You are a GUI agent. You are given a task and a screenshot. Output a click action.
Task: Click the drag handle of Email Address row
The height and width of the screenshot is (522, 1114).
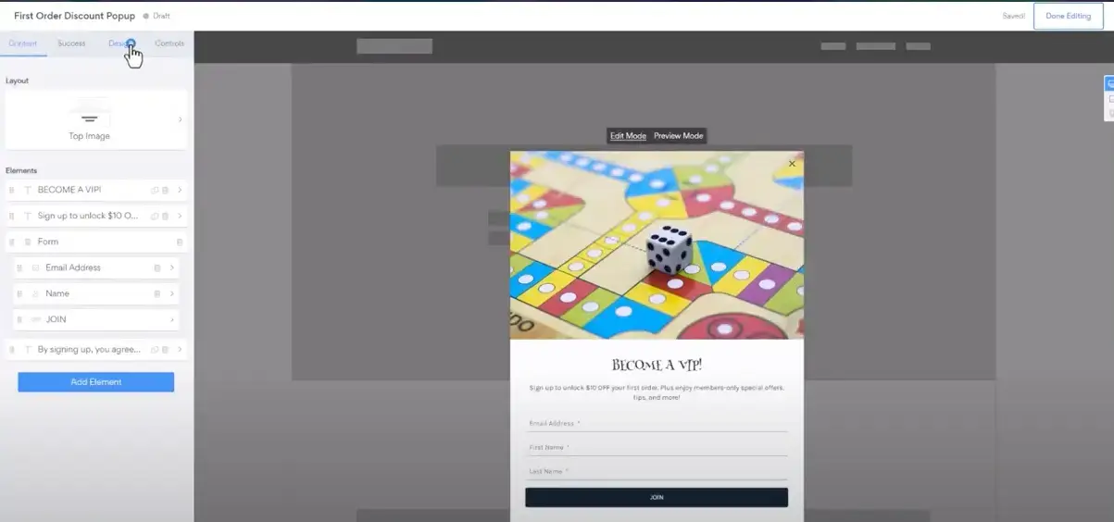(x=19, y=267)
